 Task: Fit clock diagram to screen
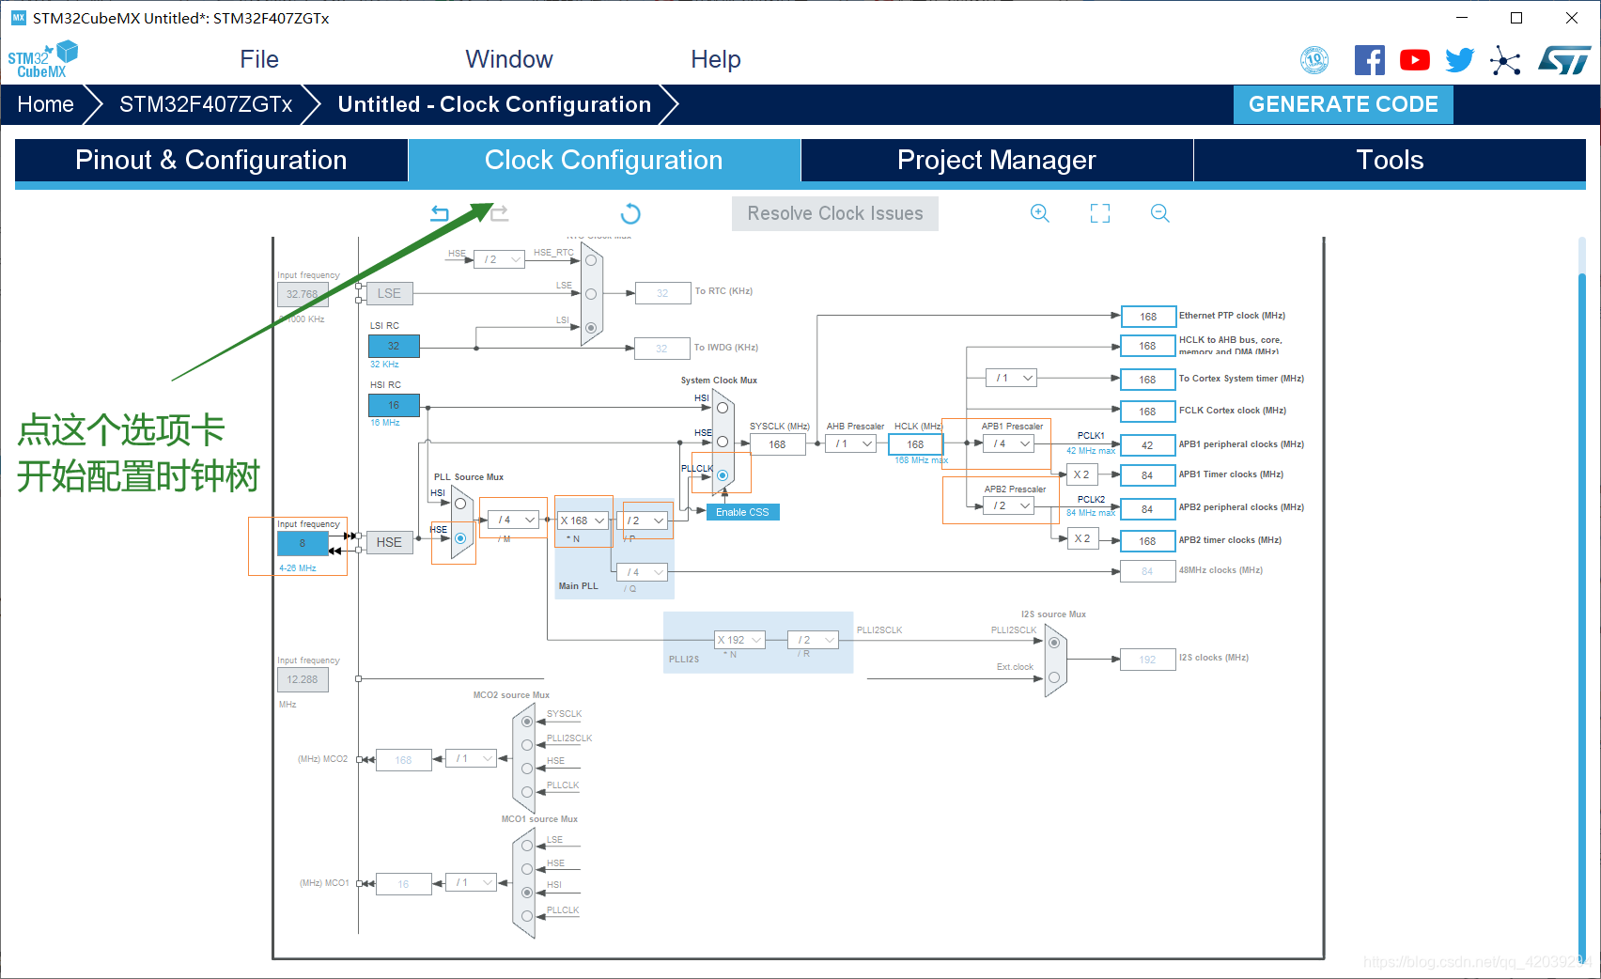coord(1100,213)
